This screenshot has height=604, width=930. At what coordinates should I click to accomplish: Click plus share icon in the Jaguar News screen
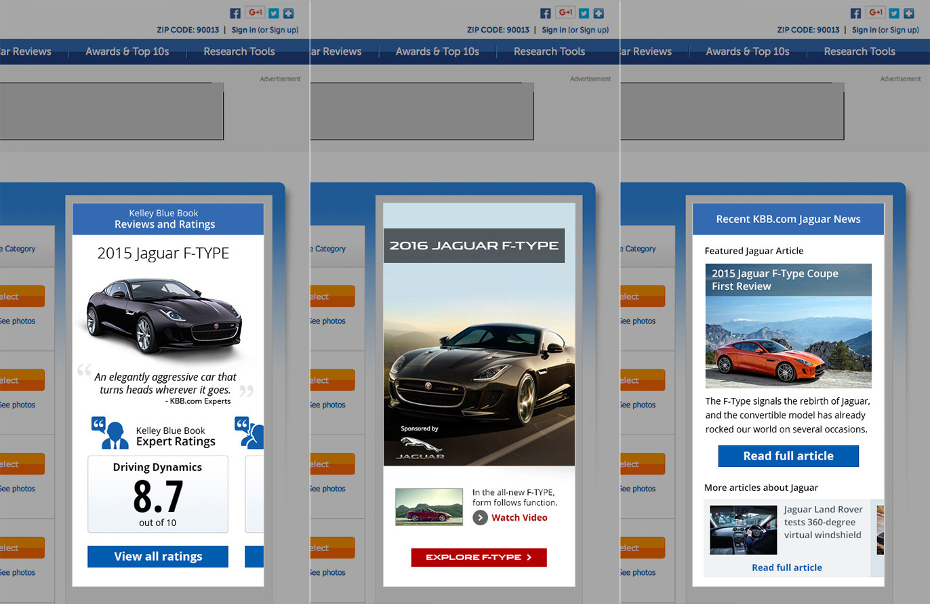(909, 13)
